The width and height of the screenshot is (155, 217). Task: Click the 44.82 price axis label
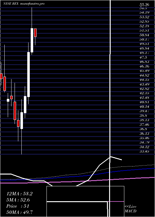click(x=144, y=75)
